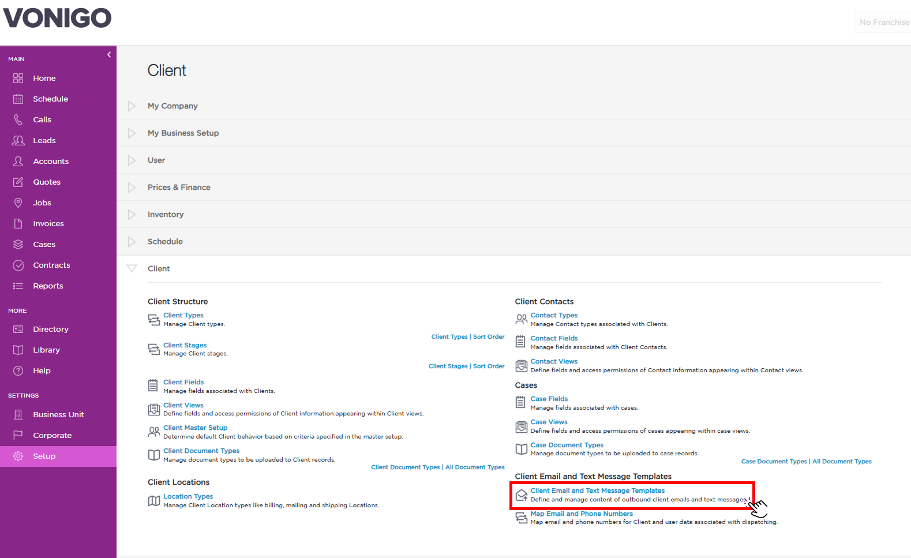The height and width of the screenshot is (558, 911).
Task: Click the Help question mark icon
Action: [18, 370]
